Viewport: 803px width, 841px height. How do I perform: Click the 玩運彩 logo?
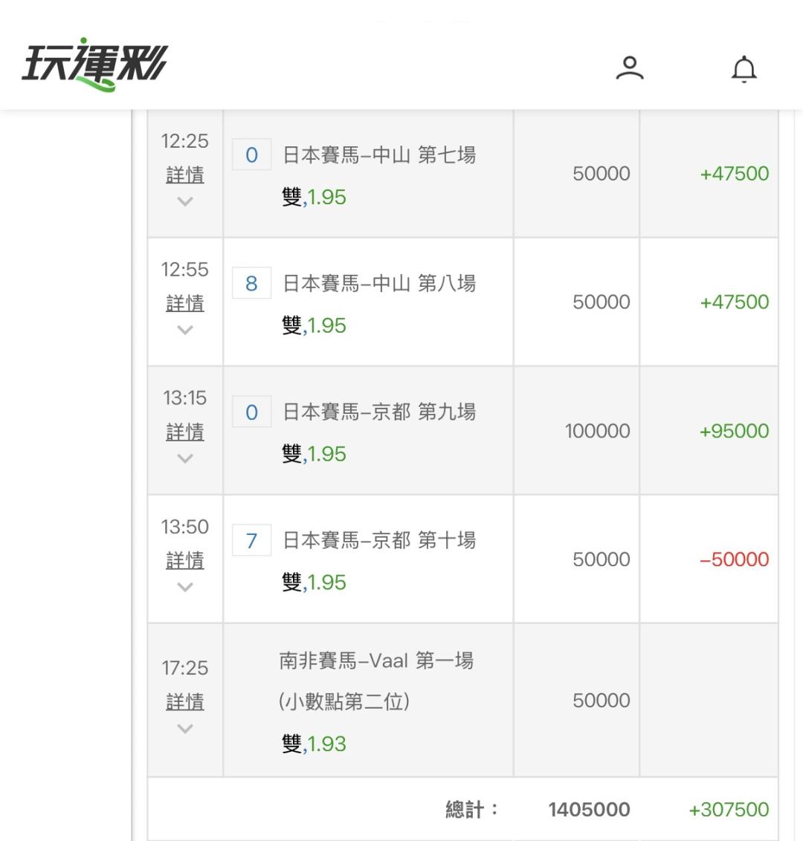pos(94,65)
